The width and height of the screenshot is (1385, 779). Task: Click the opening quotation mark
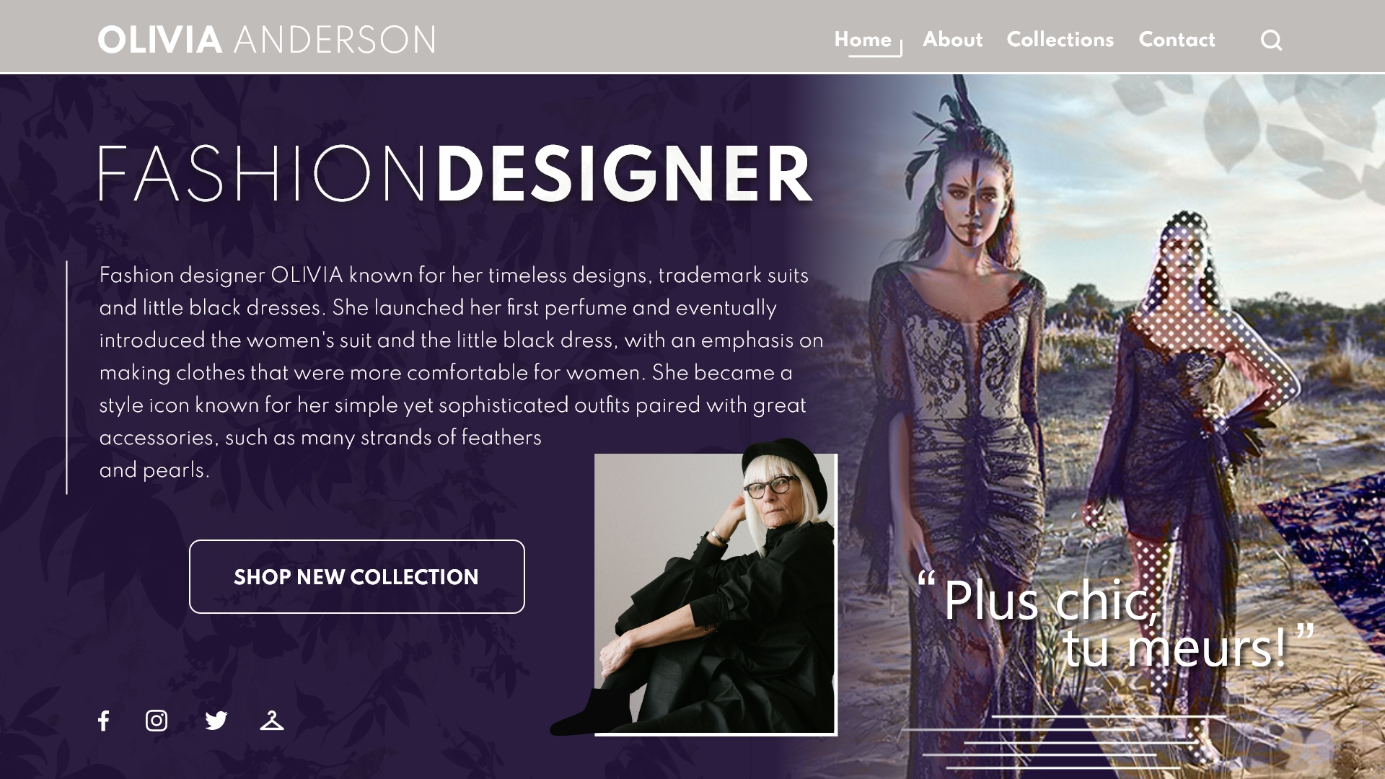926,578
